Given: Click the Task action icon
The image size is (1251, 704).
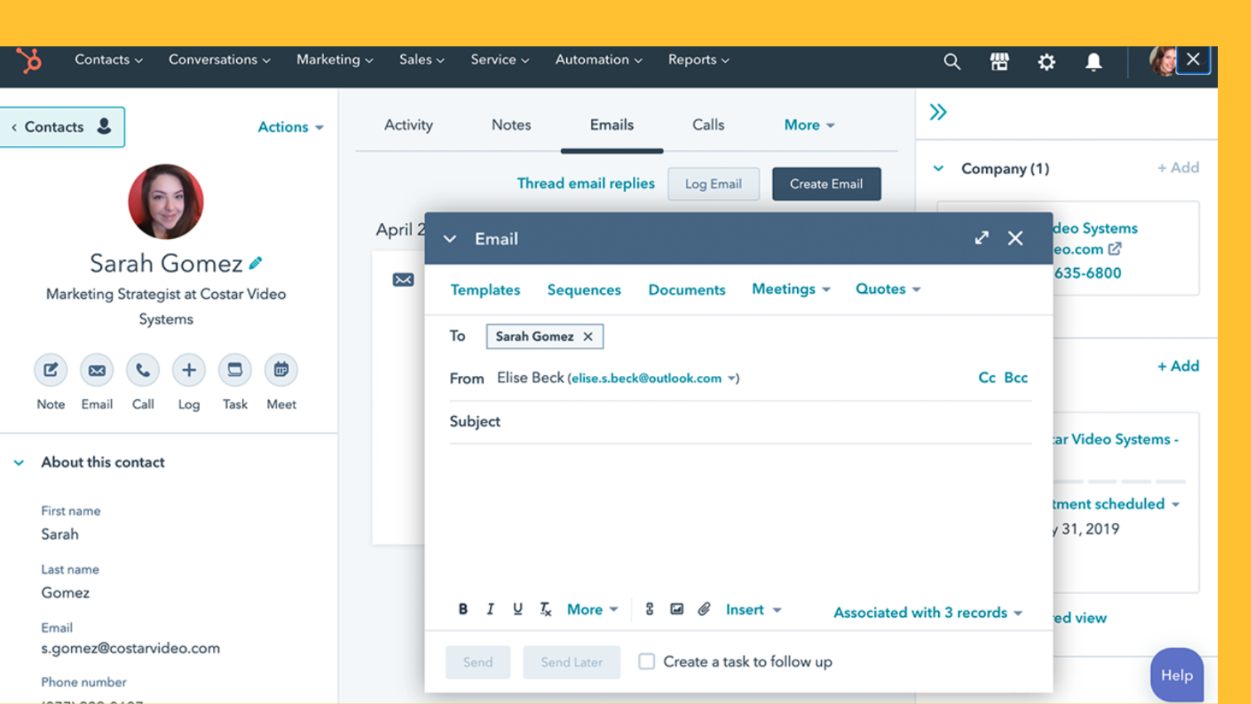Looking at the screenshot, I should [235, 370].
